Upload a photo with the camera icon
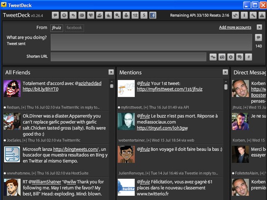 pos(222,57)
